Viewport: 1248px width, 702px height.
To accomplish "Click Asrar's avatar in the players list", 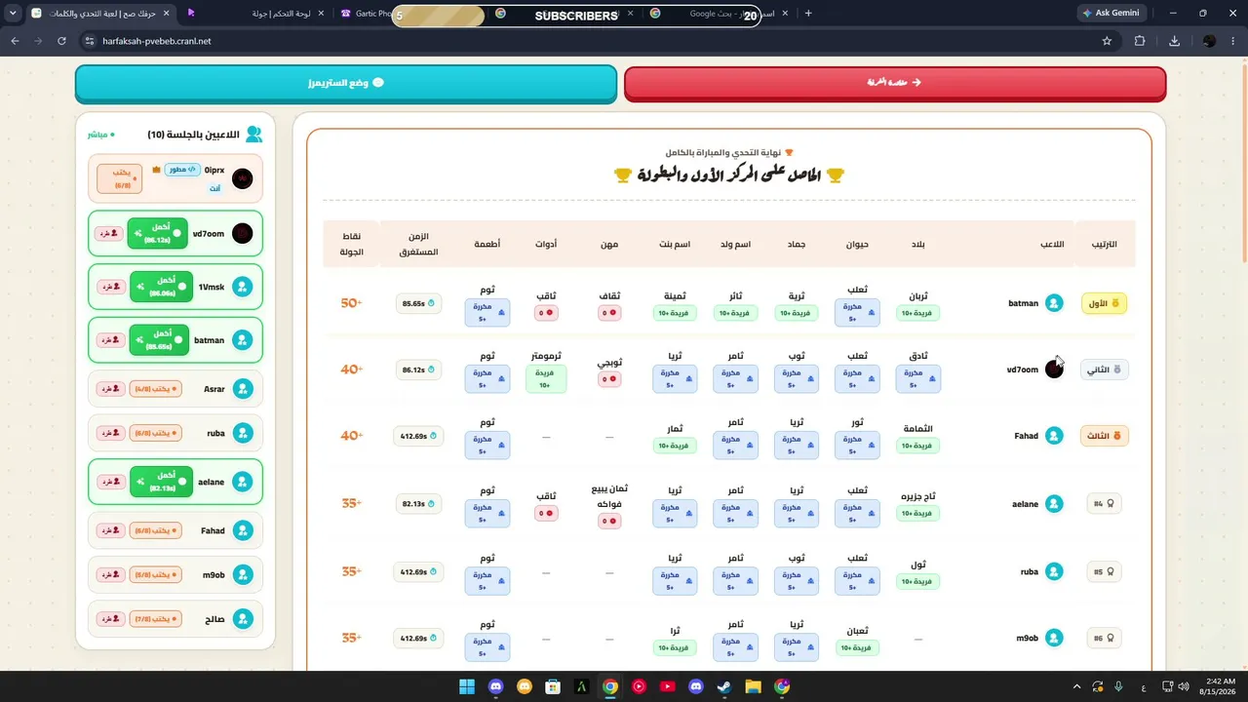I will tap(243, 389).
